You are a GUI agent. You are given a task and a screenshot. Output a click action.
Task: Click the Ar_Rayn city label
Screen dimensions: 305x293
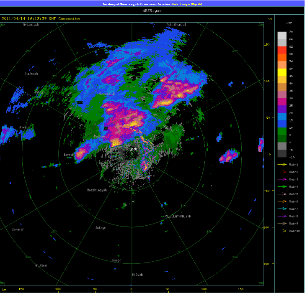[x=41, y=265]
